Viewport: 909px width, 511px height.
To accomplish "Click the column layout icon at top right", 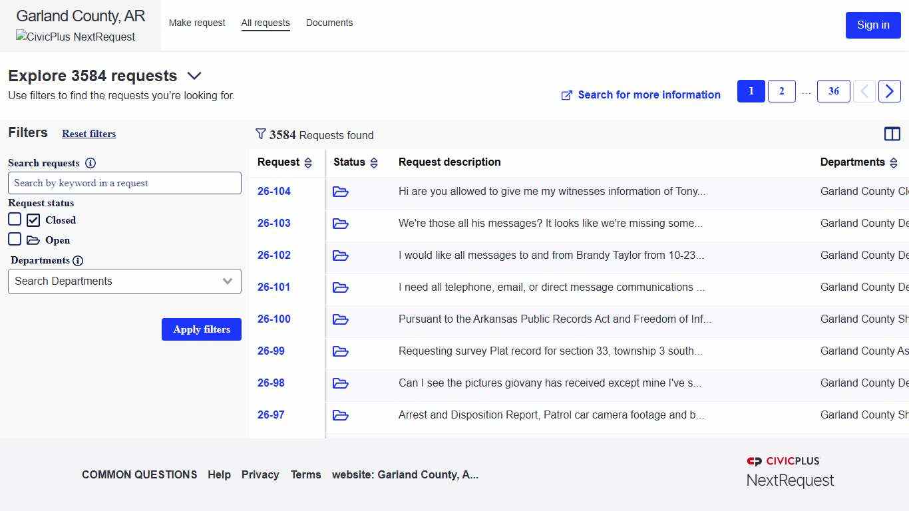I will 892,134.
